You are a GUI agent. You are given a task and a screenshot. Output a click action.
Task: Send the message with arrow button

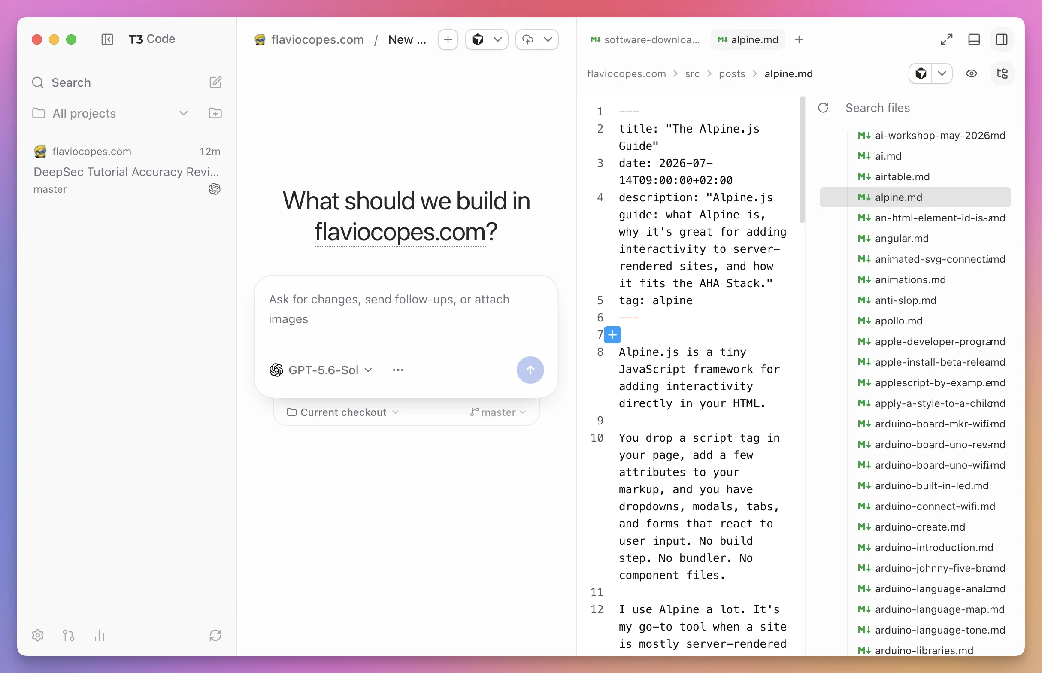(x=530, y=370)
